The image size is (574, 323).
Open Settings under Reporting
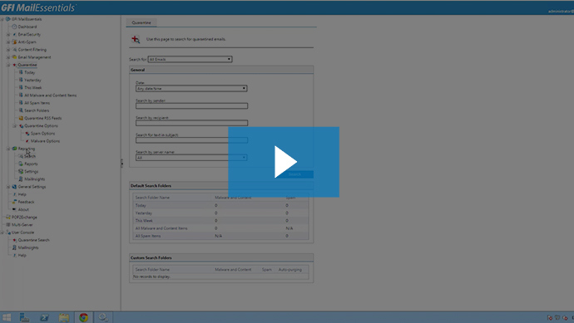pyautogui.click(x=31, y=172)
